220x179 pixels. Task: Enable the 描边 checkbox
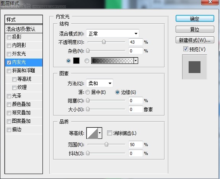9,130
